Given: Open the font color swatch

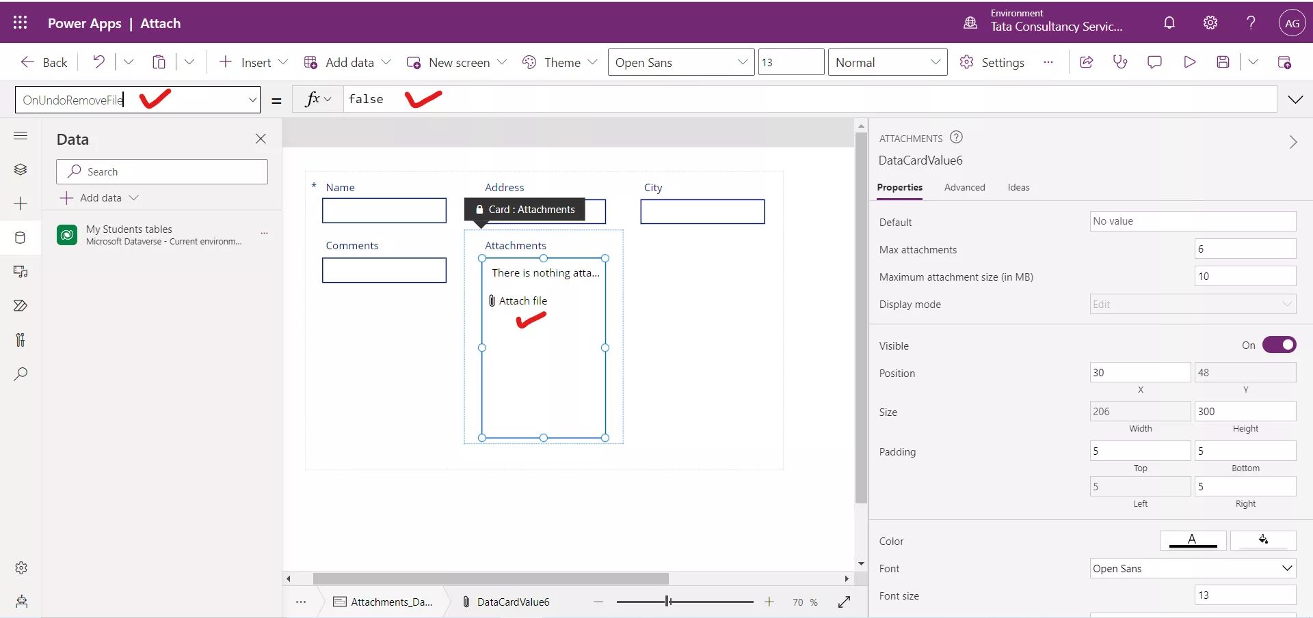Looking at the screenshot, I should click(1192, 540).
